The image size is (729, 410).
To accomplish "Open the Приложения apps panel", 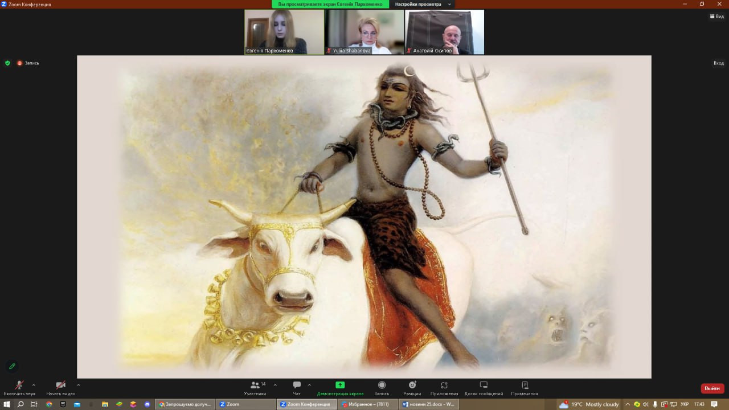I will [444, 386].
